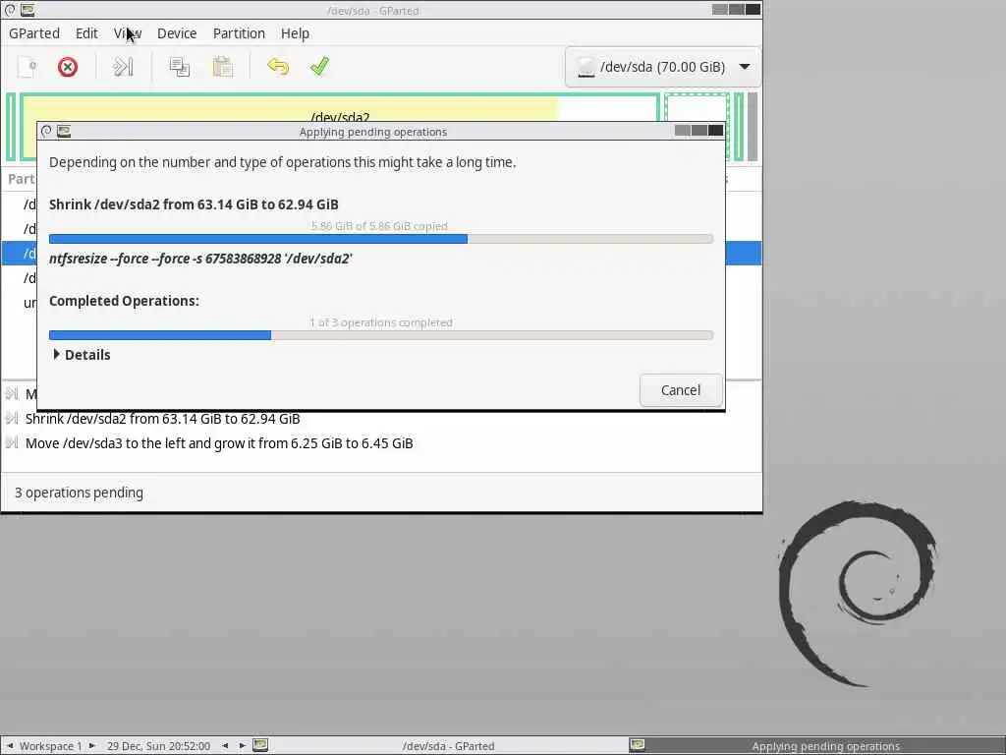This screenshot has height=755, width=1006.
Task: Click the Paste partition toolbar icon
Action: pyautogui.click(x=223, y=67)
